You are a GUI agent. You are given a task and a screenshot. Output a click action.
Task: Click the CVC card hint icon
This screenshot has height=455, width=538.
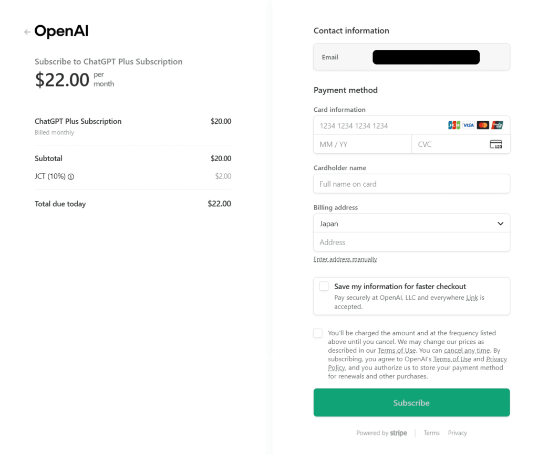click(x=495, y=144)
